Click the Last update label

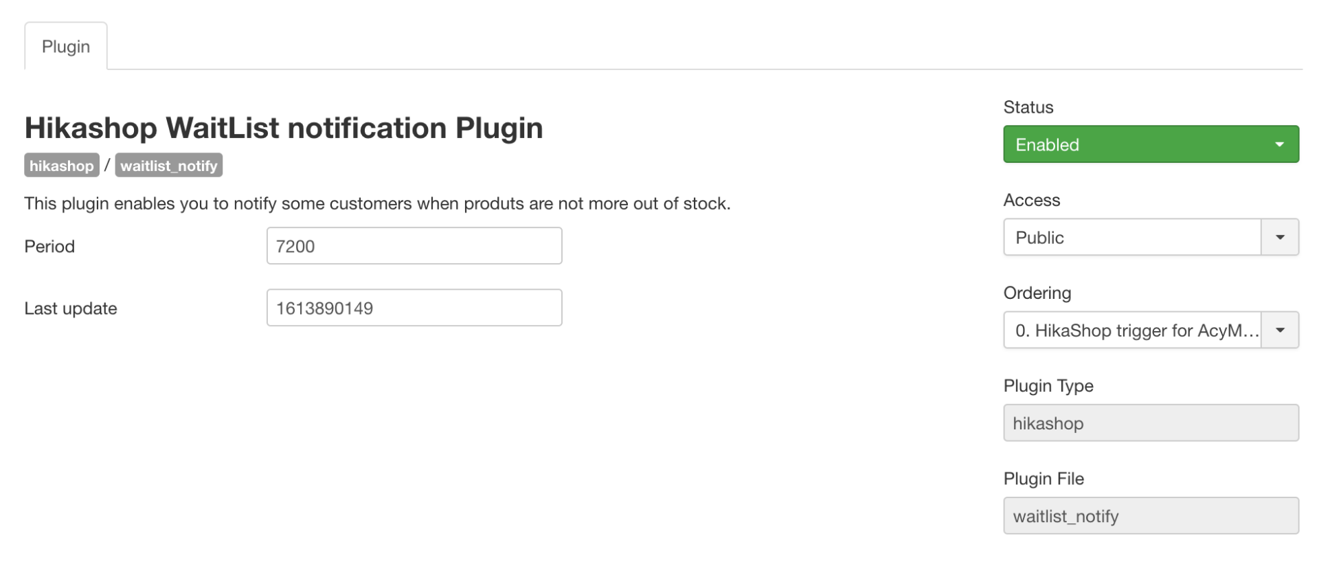71,308
